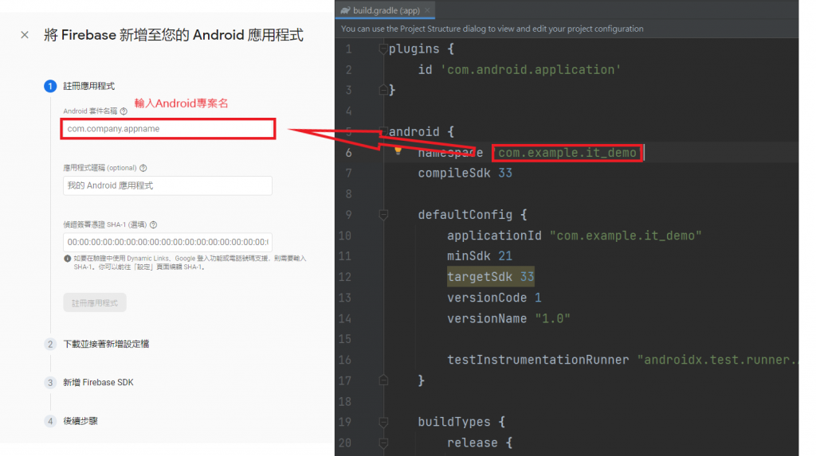
Task: Click applicationId "com.example.it_demo" value
Action: tap(626, 236)
